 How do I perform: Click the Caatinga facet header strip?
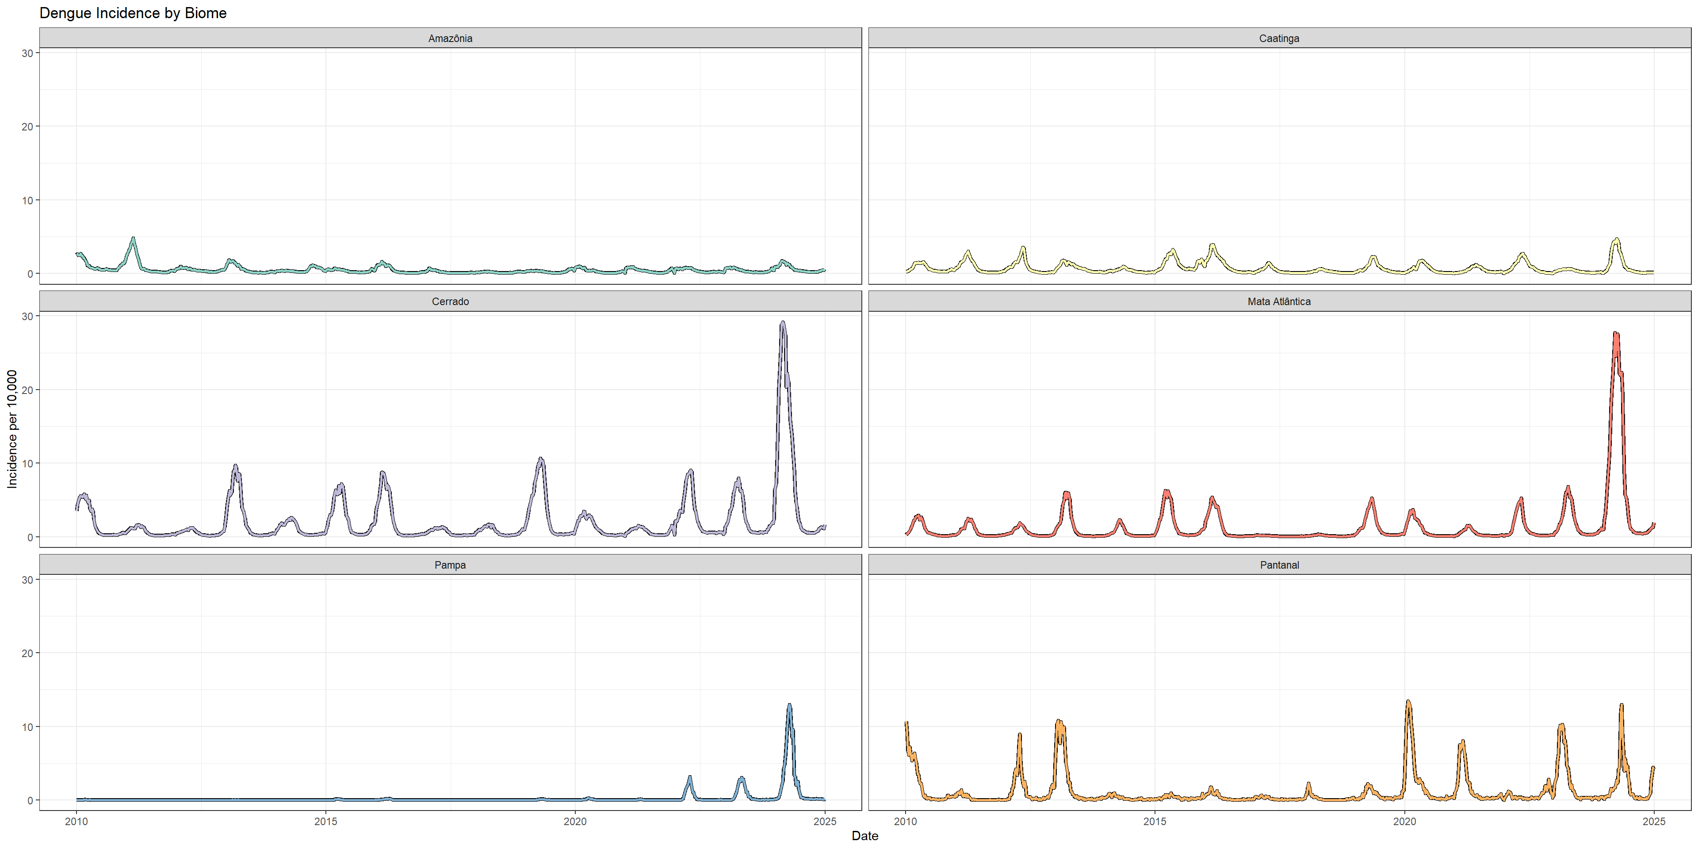pos(1279,38)
